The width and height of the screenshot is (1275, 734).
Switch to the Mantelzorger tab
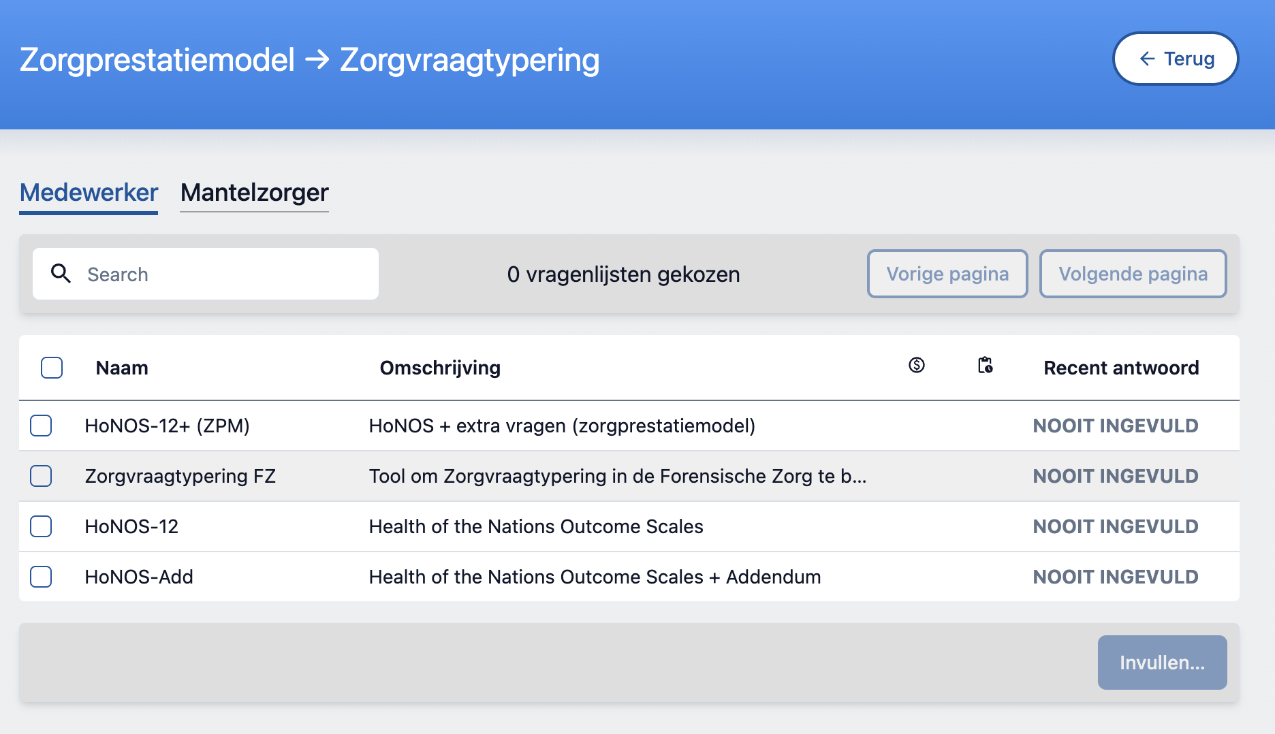(x=254, y=193)
